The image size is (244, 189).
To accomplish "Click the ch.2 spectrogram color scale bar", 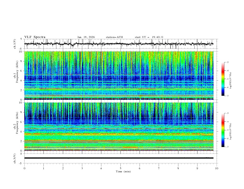I will (223, 130).
